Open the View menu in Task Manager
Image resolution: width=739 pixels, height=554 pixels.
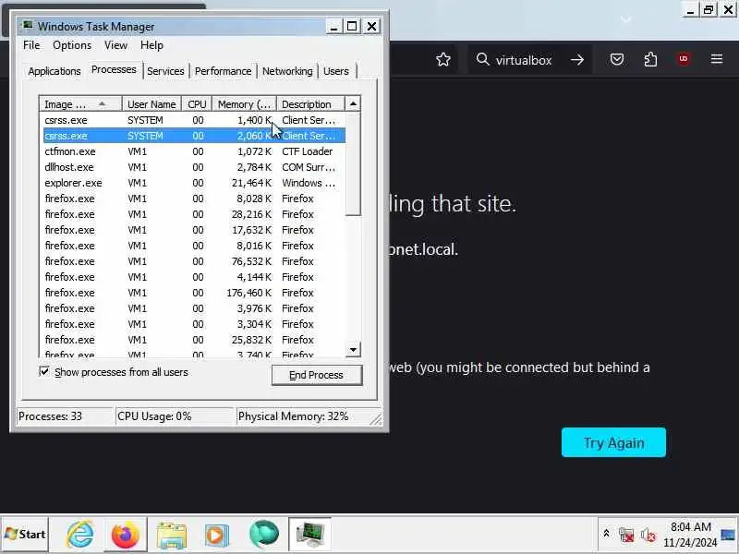point(116,45)
